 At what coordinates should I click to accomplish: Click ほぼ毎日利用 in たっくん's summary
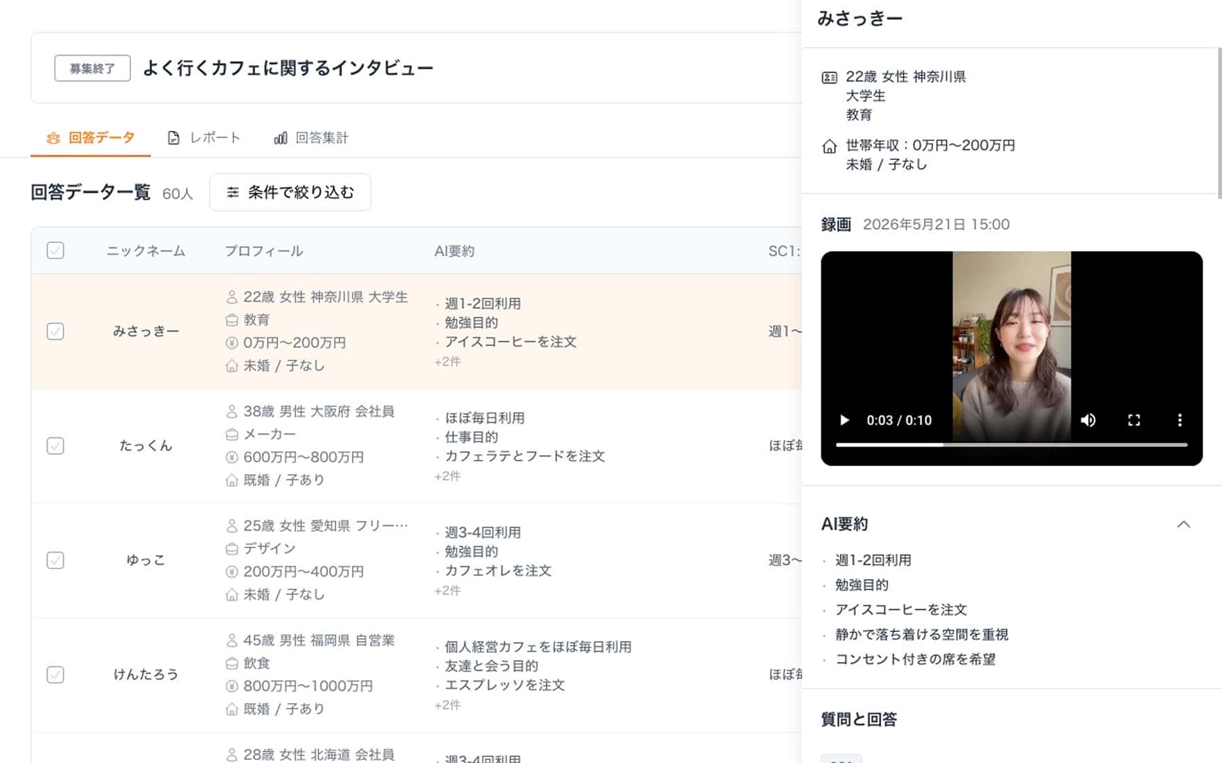pos(485,418)
